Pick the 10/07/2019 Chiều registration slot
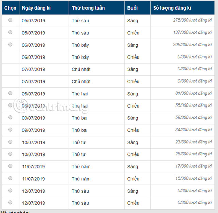Viewport: 218px width, 213px height. coord(10,154)
